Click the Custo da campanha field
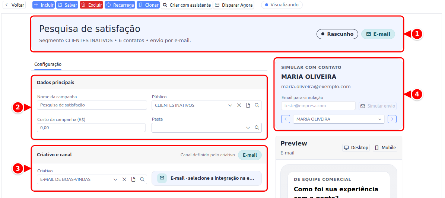Viewport: 445px width, 198px height. (91, 128)
